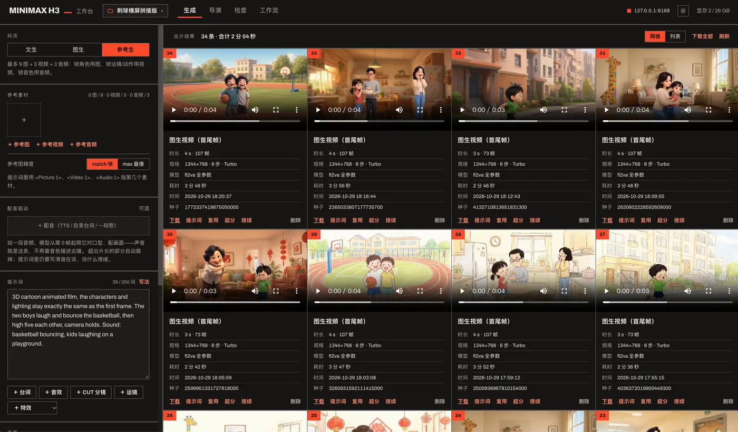This screenshot has width=738, height=432.
Task: Open fullscreen on video 29
Action: tap(420, 291)
